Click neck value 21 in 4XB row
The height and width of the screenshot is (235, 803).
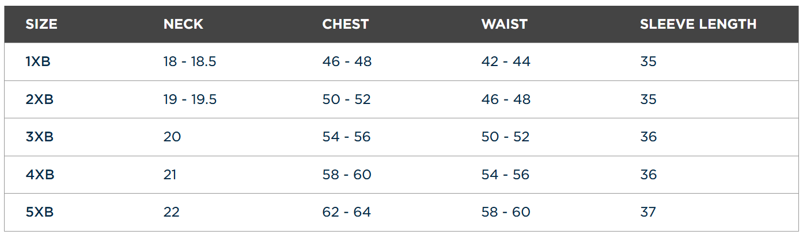[170, 174]
